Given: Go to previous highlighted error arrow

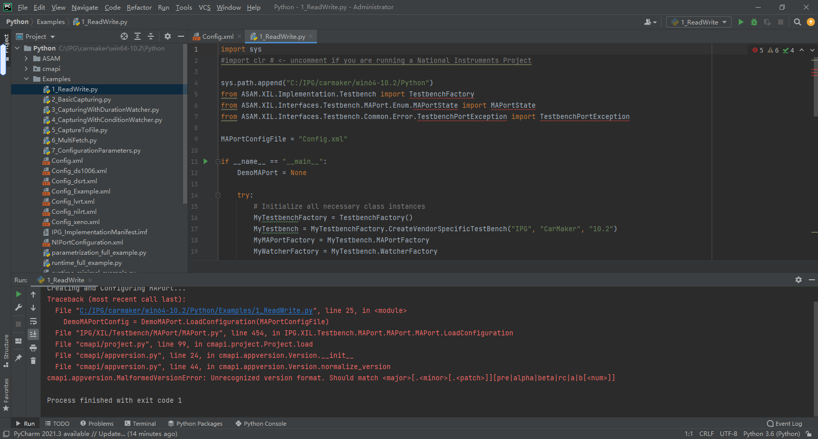Looking at the screenshot, I should click(802, 50).
